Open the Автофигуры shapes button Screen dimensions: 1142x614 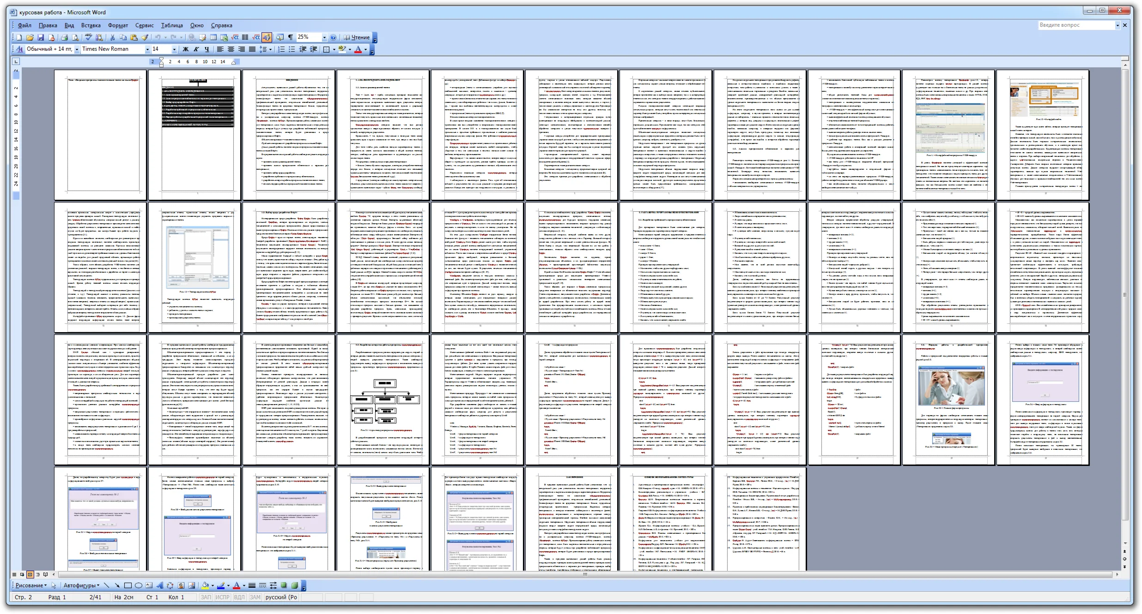81,585
